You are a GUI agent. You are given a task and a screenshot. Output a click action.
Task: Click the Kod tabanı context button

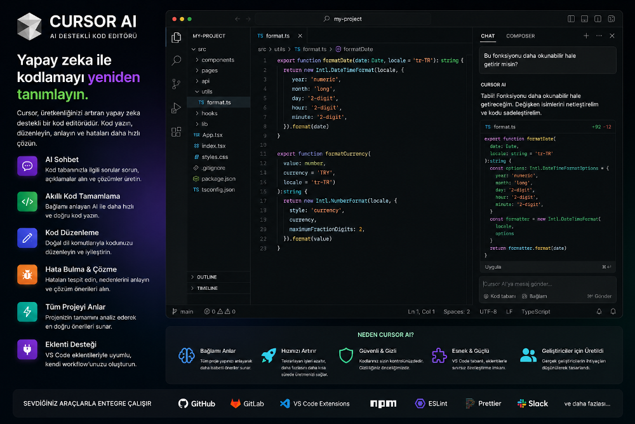click(x=500, y=296)
